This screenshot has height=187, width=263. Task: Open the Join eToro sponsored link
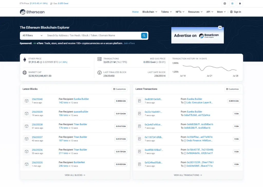tap(129, 43)
